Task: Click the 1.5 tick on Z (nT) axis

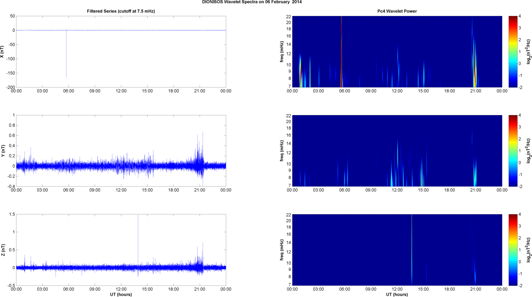Action: (x=12, y=214)
